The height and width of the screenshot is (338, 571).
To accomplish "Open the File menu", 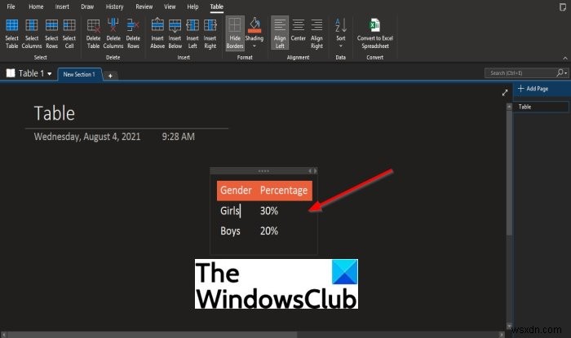I will 11,7.
